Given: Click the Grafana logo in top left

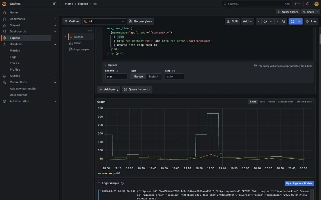Looking at the screenshot, I should tap(4, 4).
